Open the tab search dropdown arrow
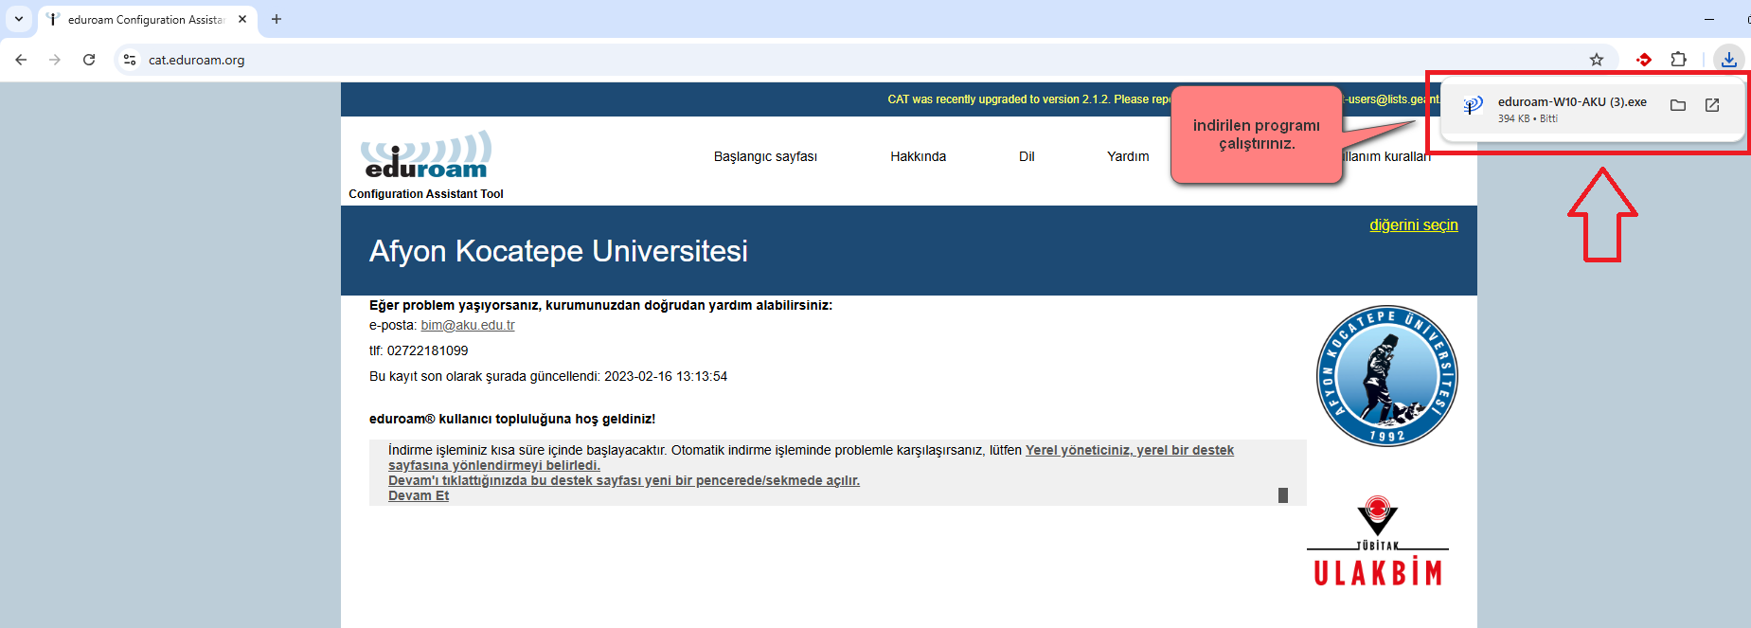This screenshot has width=1751, height=628. [19, 19]
